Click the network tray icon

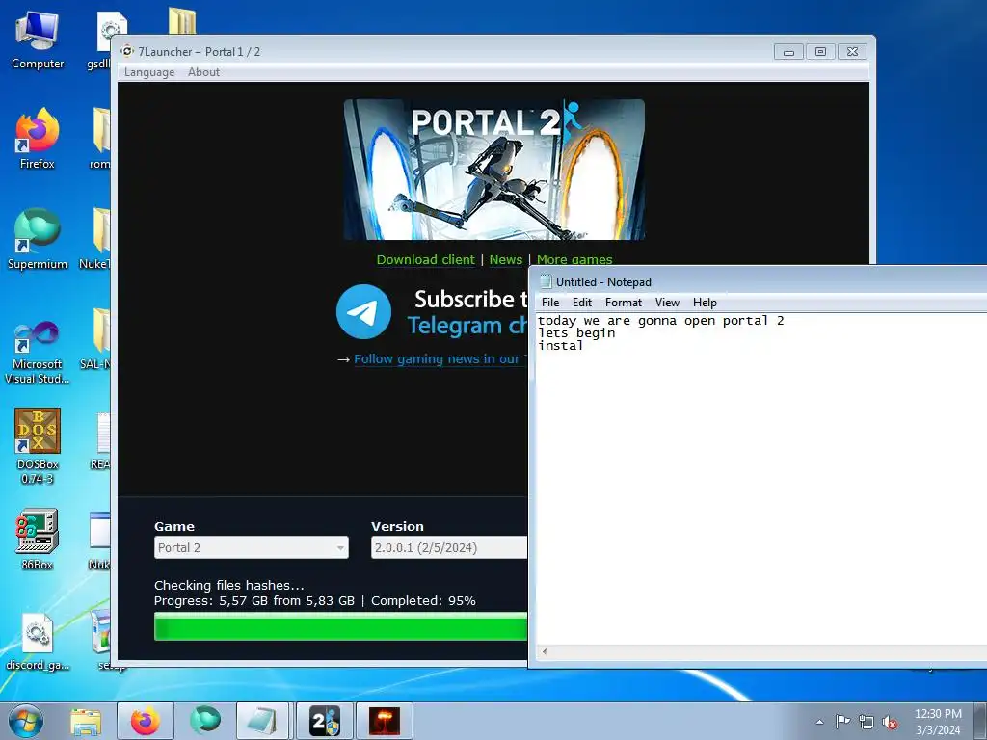click(x=867, y=722)
